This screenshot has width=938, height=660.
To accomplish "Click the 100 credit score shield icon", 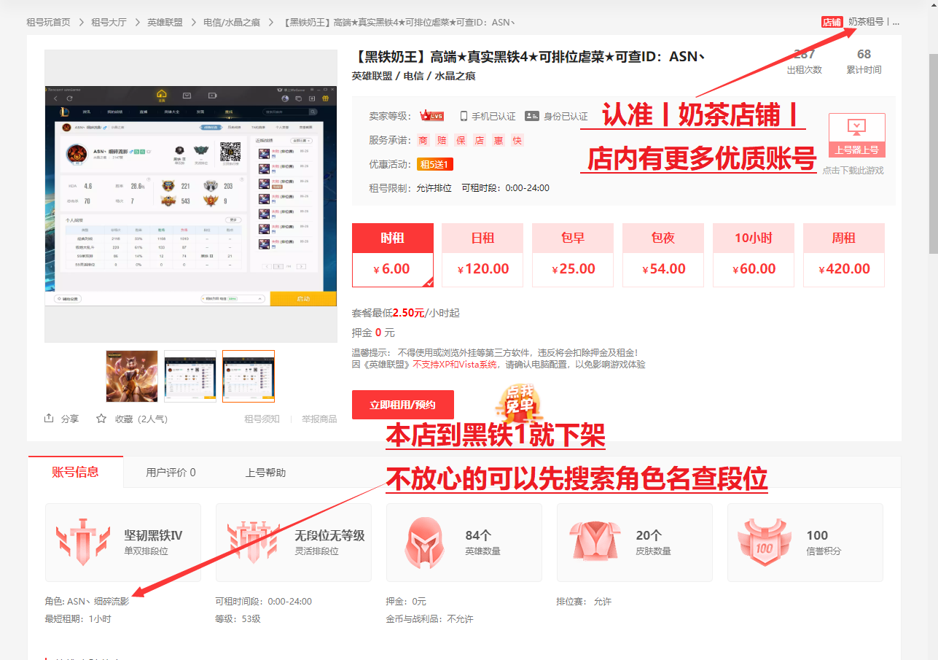I will 764,542.
